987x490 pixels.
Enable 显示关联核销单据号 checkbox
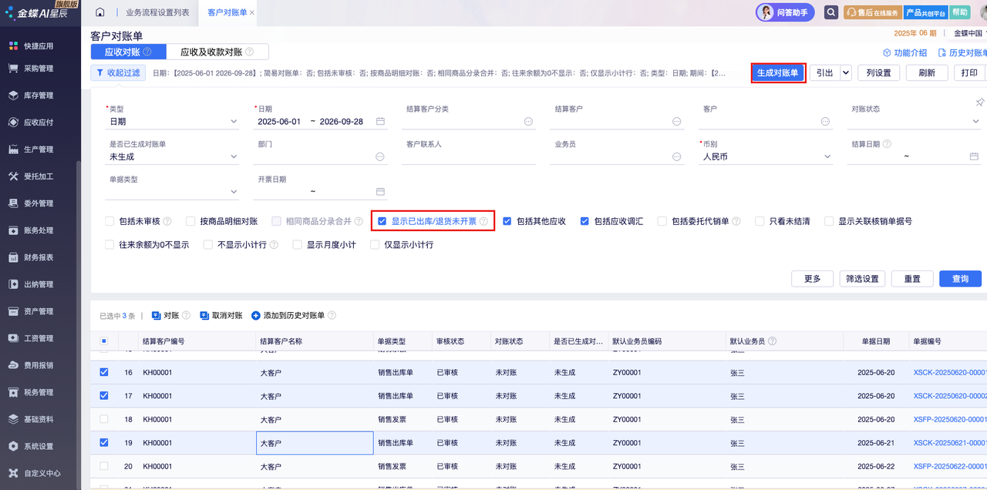(829, 221)
